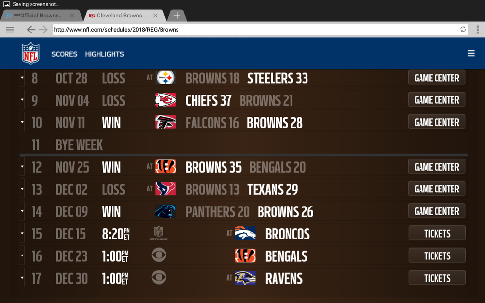485x303 pixels.
Task: Click the Broncos logo in week 15
Action: tap(245, 234)
